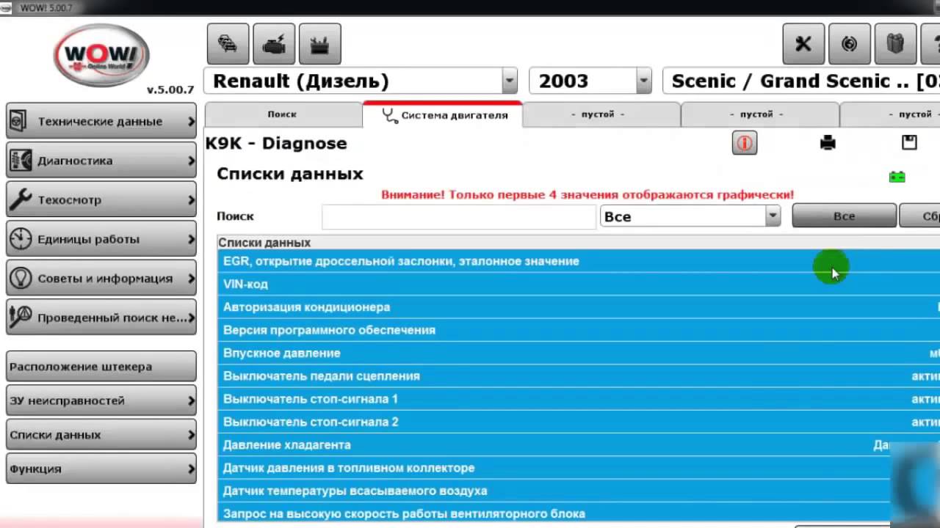This screenshot has height=528, width=940.
Task: Click the gift box toolbar icon
Action: click(x=895, y=44)
